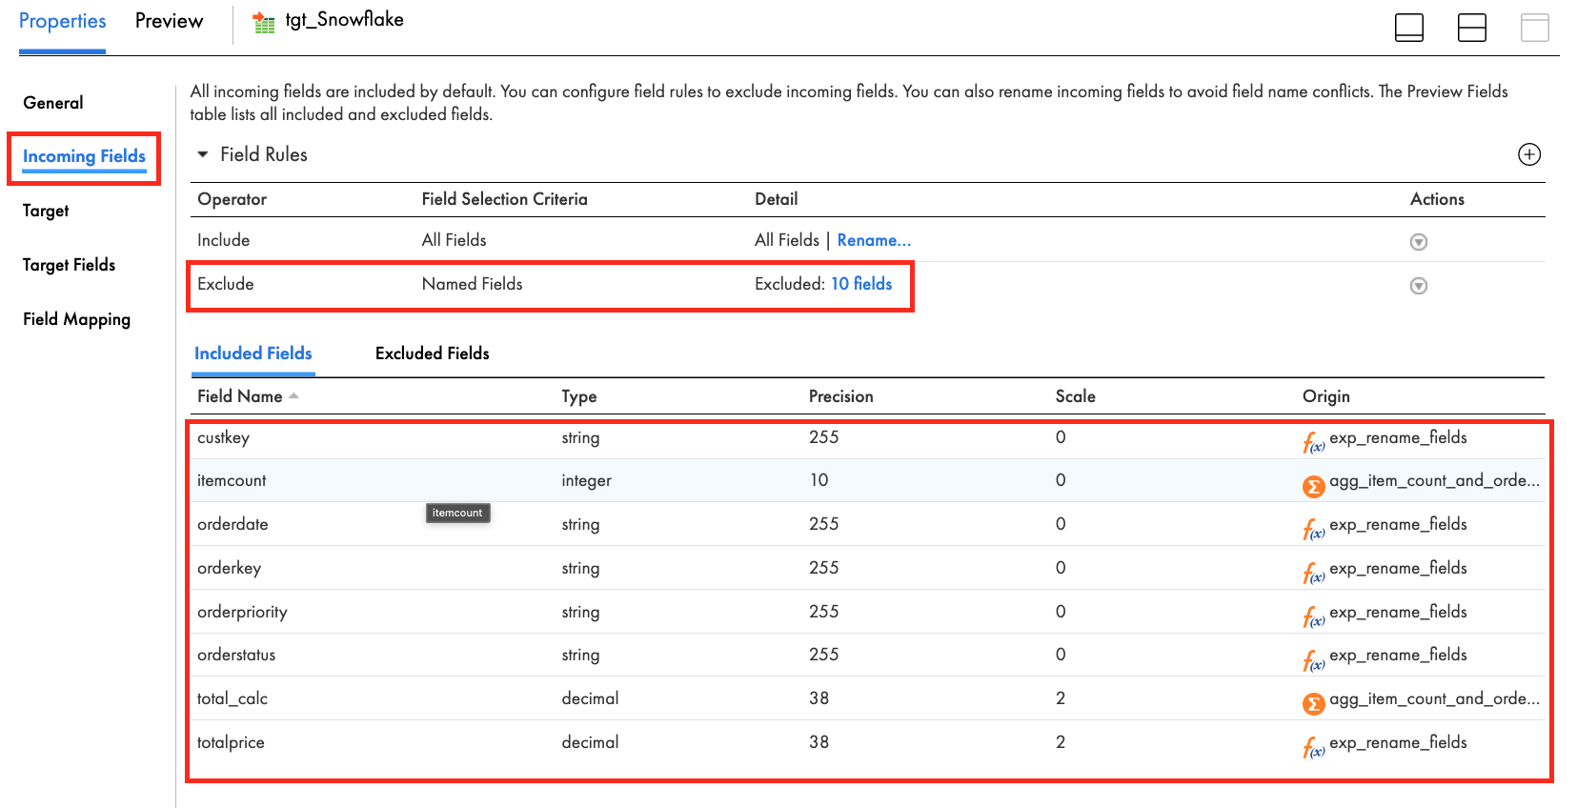Open actions menu for Exclude rule
The image size is (1577, 808).
click(1418, 286)
